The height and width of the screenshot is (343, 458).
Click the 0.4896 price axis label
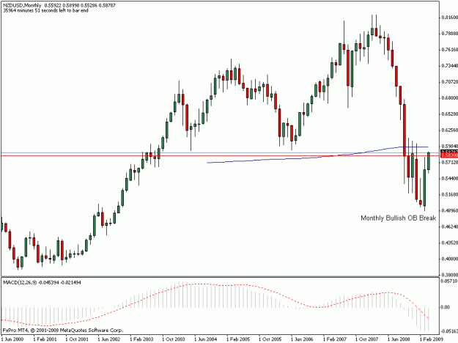coord(449,210)
